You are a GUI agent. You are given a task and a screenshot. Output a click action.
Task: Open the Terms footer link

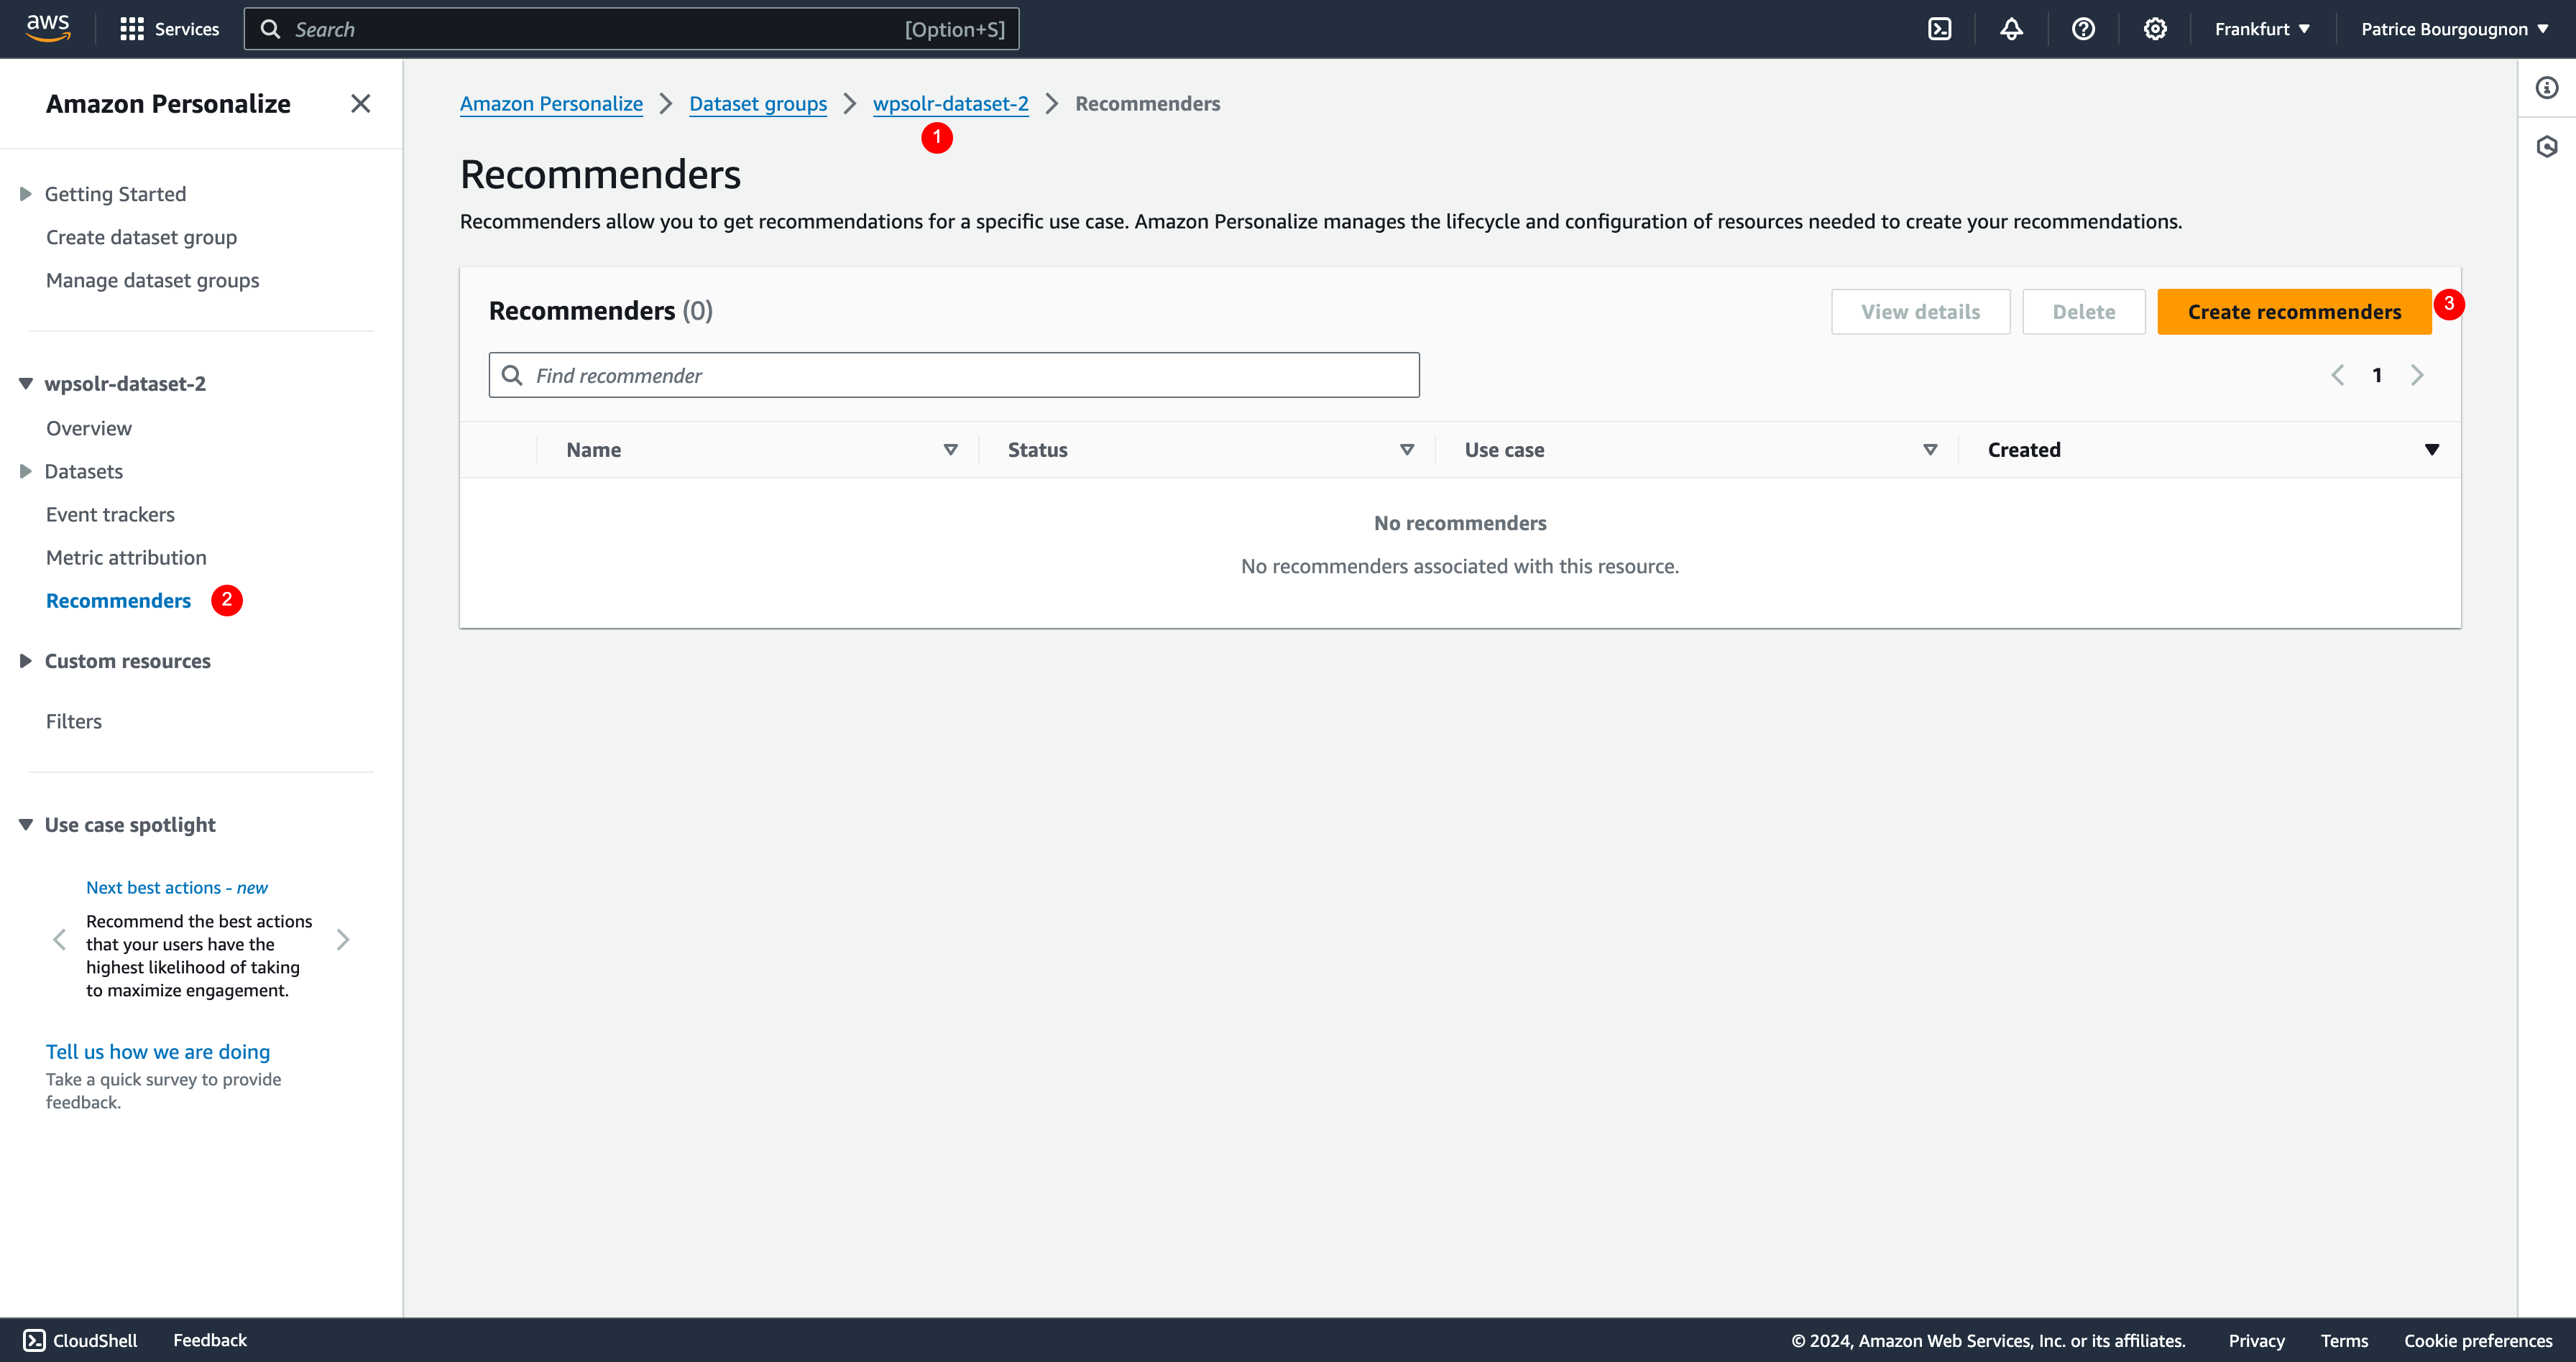[2344, 1340]
